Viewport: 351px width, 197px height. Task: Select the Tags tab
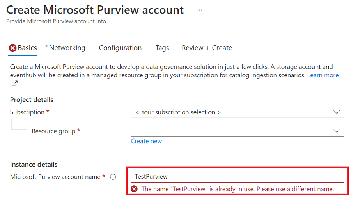tap(162, 48)
